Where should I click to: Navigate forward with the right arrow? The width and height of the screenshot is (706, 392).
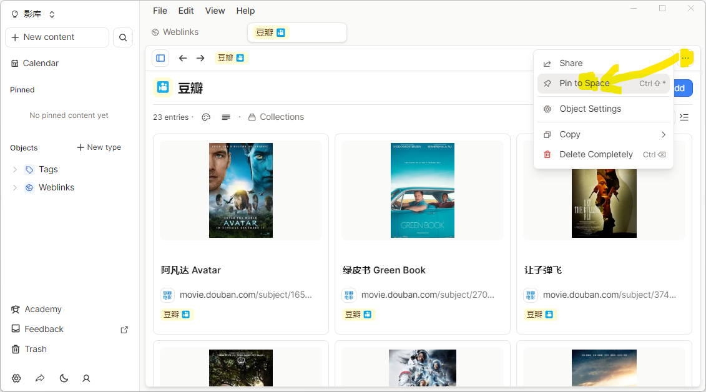[x=200, y=58]
